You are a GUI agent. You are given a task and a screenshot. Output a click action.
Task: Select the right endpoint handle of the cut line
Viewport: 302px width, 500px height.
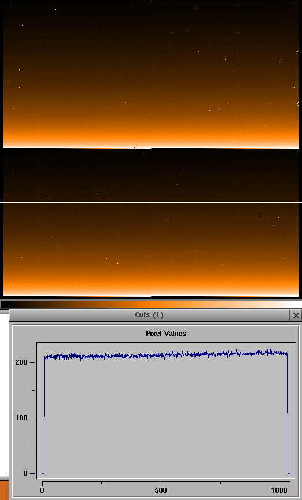coord(301,202)
